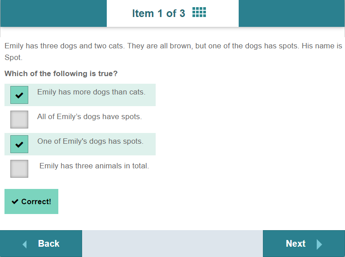Click the "One of Emily's dogs has spots." label
345x257 pixels.
(x=90, y=141)
